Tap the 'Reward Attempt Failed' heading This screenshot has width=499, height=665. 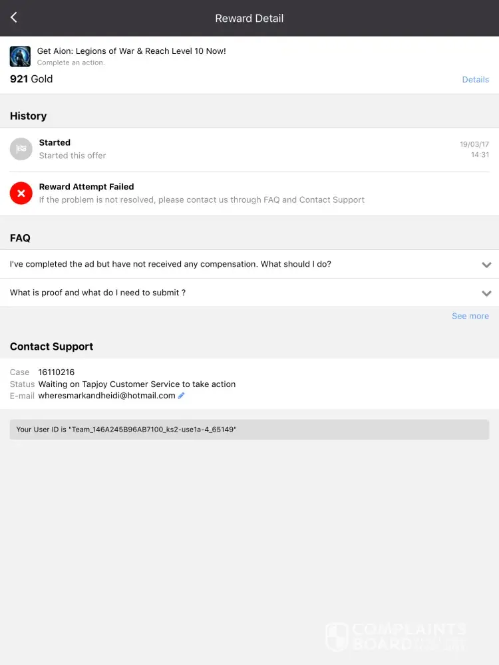point(86,187)
